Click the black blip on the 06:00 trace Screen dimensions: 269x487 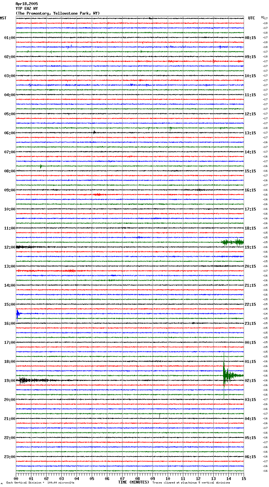[x=94, y=132]
